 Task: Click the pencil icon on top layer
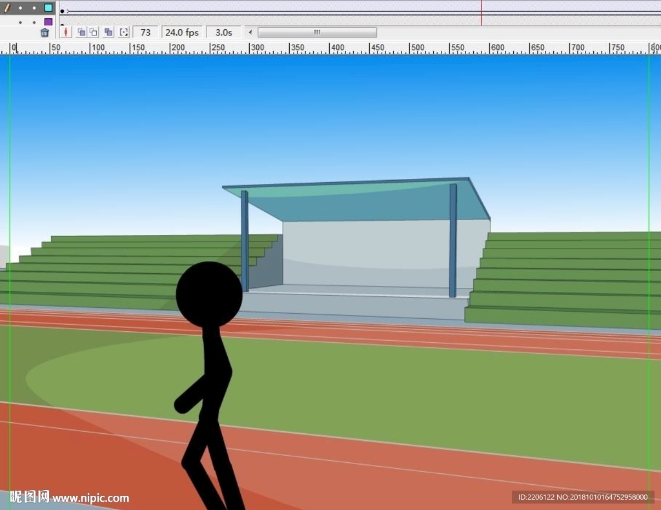(6, 8)
